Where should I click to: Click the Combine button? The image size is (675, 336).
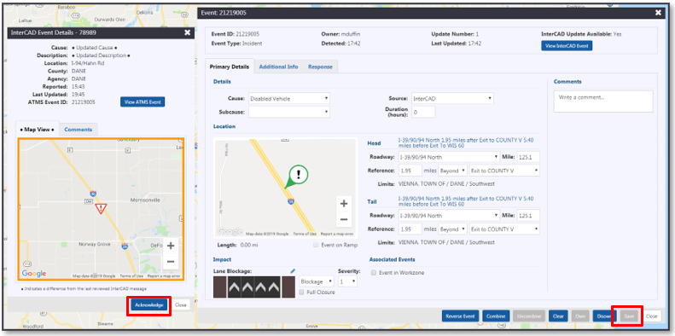point(496,316)
